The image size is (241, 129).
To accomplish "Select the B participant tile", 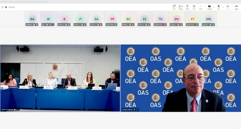I will pos(64,19).
